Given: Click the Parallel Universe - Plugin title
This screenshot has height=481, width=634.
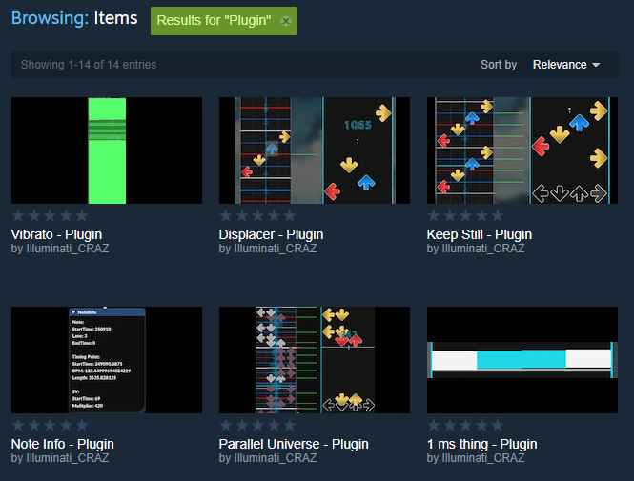Looking at the screenshot, I should tap(294, 444).
